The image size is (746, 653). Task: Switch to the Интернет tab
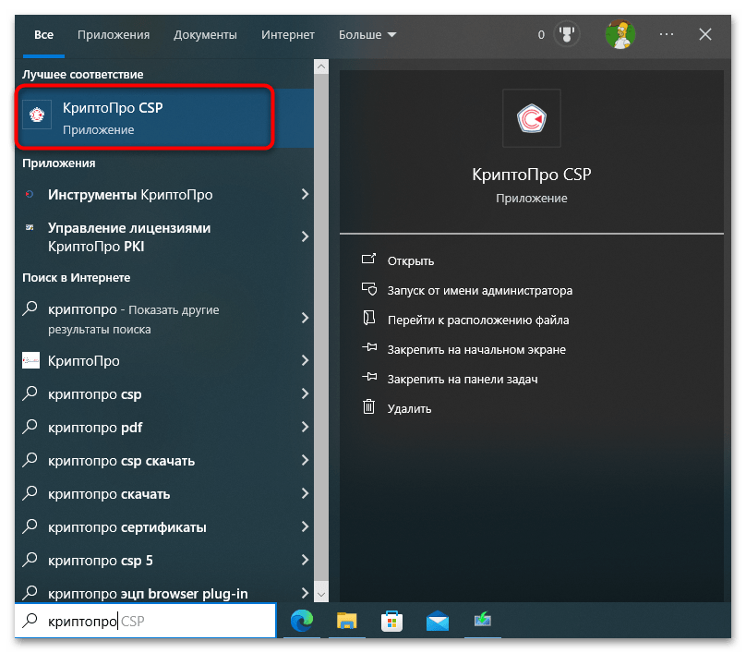(288, 35)
